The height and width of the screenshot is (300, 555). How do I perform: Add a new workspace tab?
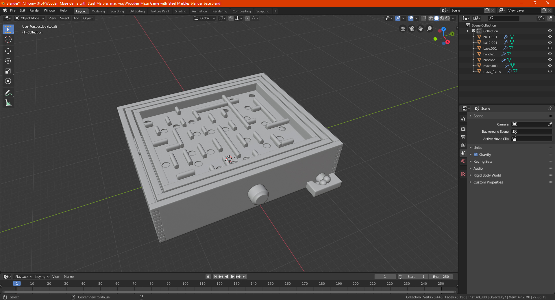coord(275,11)
